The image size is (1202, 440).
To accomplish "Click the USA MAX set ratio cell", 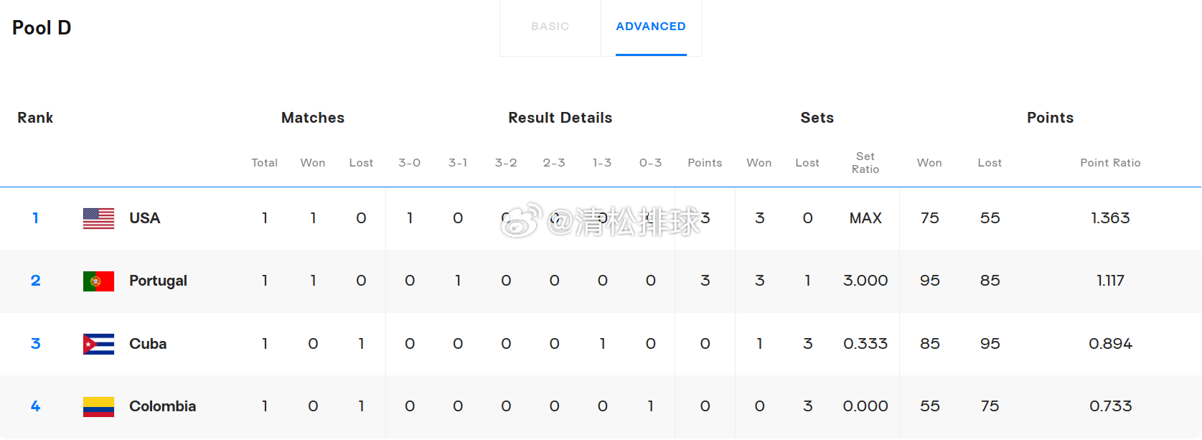I will point(865,218).
